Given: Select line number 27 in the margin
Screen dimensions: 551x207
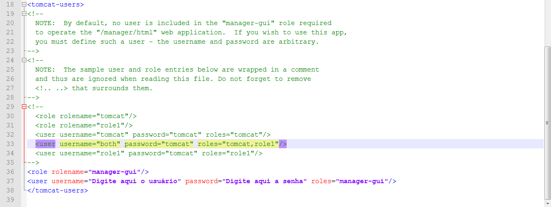Looking at the screenshot, I should coord(10,88).
